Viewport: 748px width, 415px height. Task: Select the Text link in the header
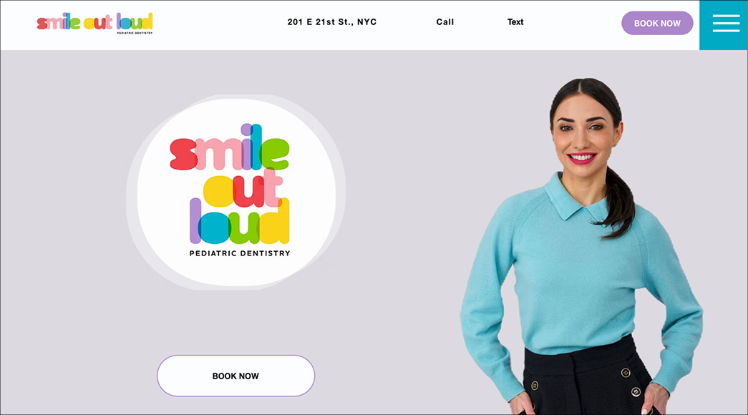[x=515, y=22]
